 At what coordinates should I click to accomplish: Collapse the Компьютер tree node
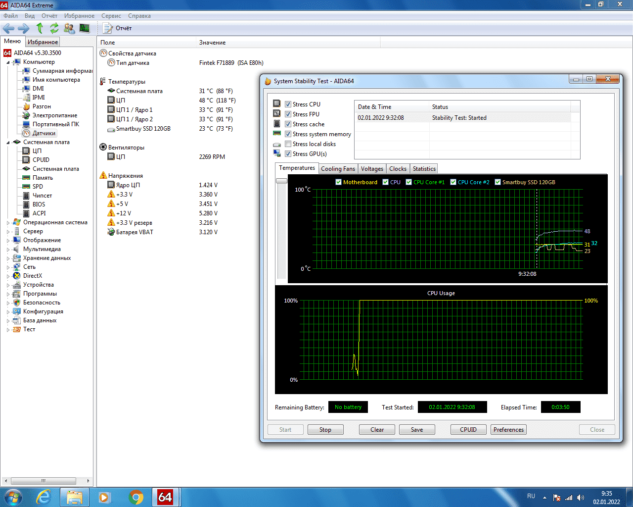pyautogui.click(x=8, y=62)
